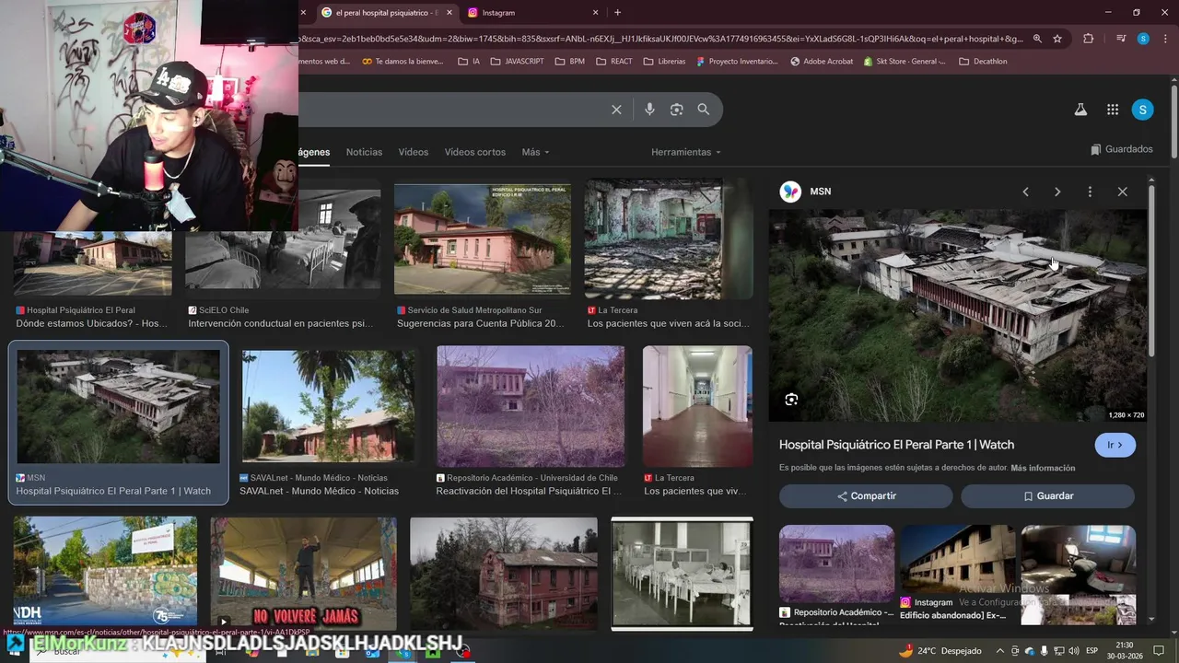Open large aerial hospital preview image

tap(958, 316)
